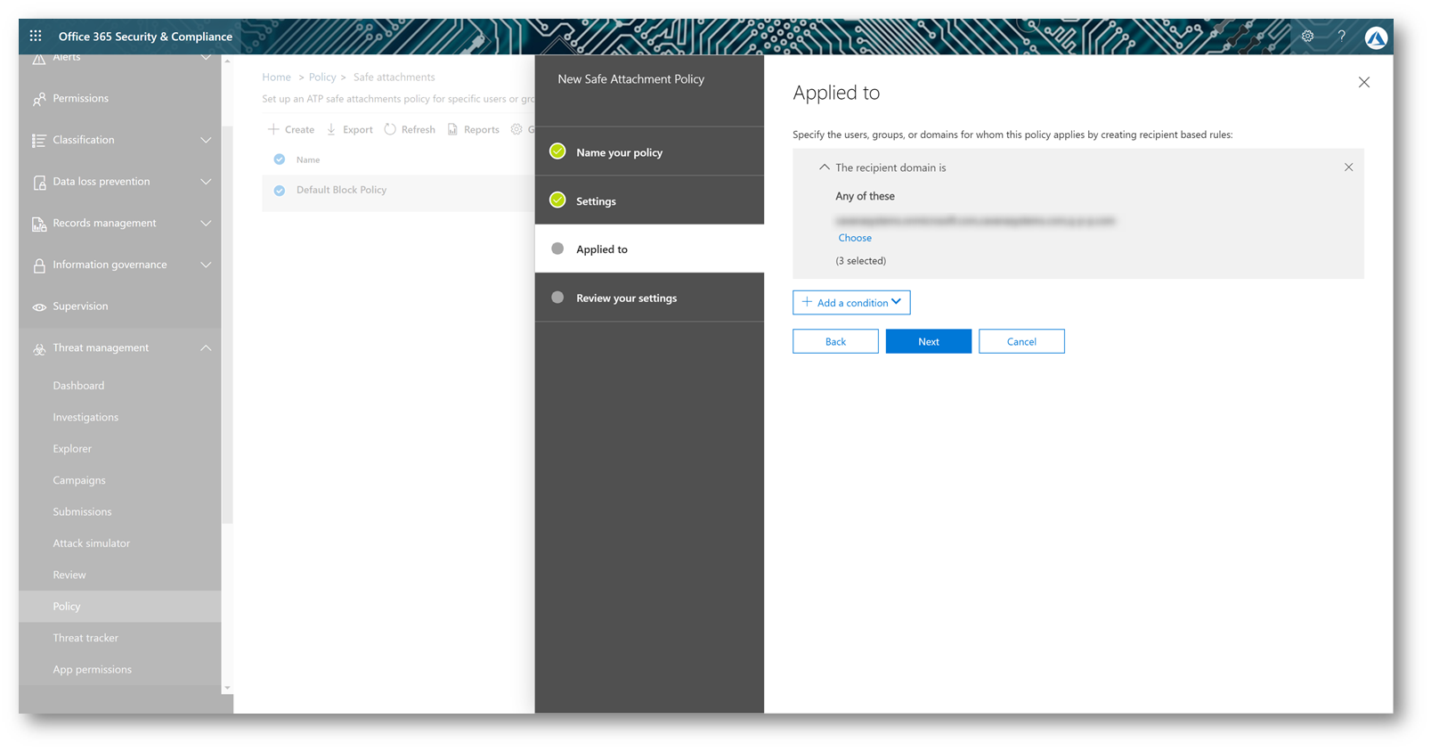Toggle select-all check in Name header

tap(280, 159)
